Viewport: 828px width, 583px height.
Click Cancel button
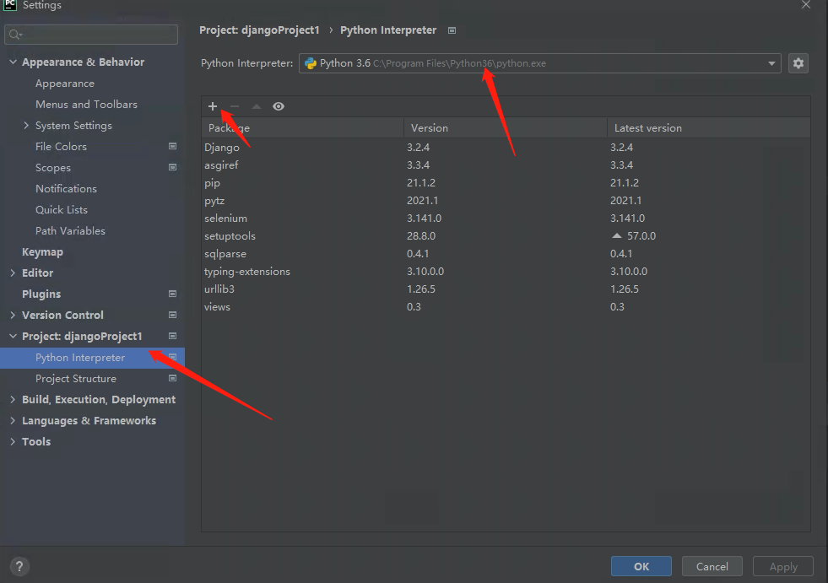click(x=712, y=567)
